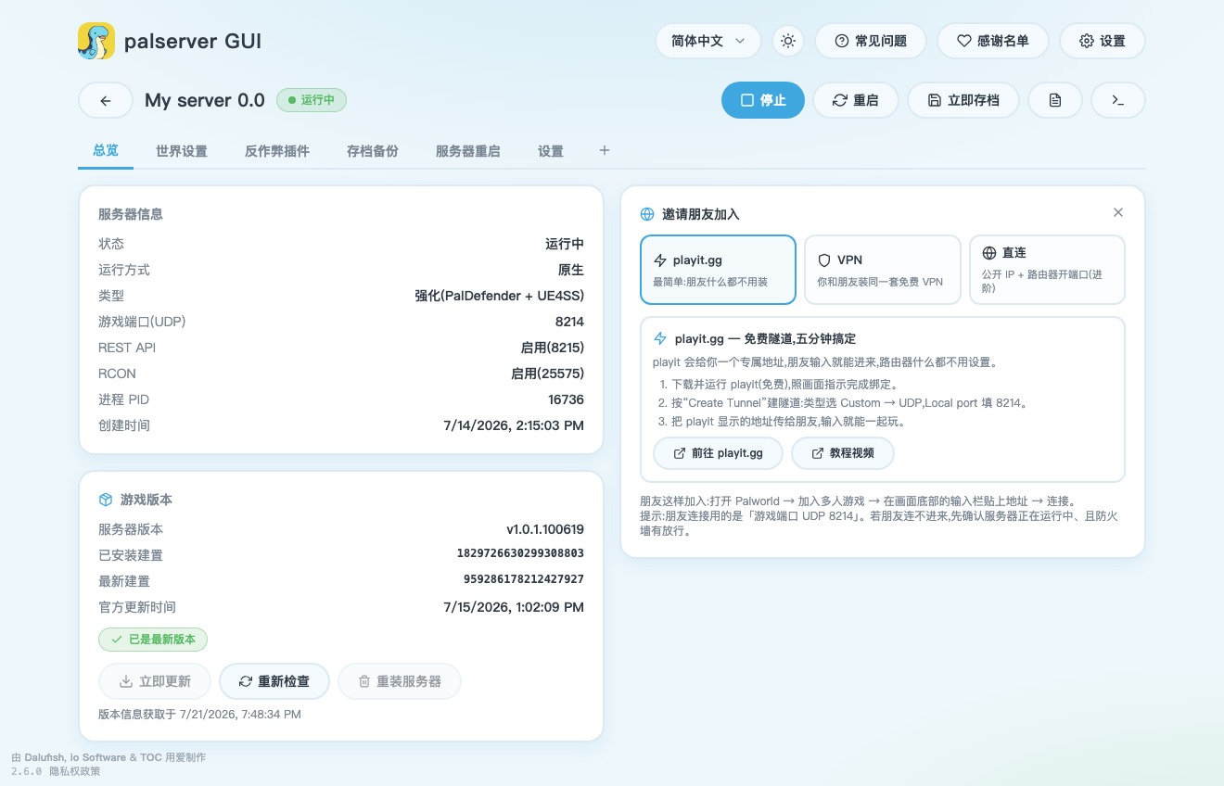The height and width of the screenshot is (786, 1224).
Task: Click official update time 7/15/2026, 1:02:09 PM
Action: coord(514,607)
